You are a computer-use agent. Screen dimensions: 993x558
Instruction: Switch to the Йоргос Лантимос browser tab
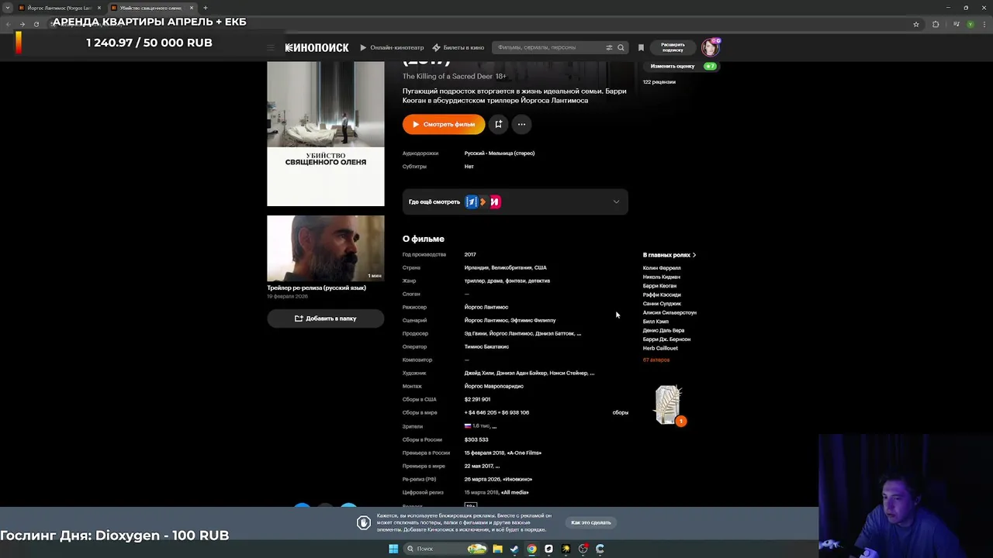tap(60, 8)
